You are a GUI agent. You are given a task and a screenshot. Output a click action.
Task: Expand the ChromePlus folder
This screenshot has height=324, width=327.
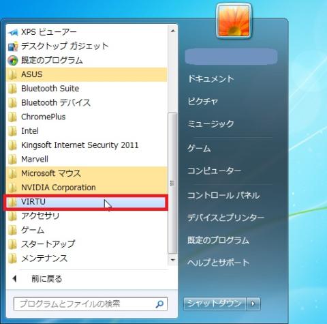pyautogui.click(x=87, y=117)
